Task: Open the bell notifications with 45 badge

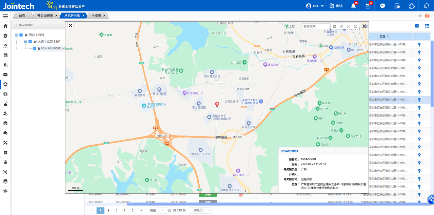Action: [353, 6]
